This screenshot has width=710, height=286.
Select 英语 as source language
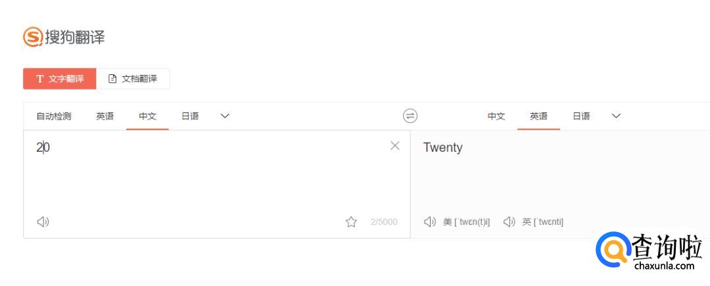coord(105,116)
